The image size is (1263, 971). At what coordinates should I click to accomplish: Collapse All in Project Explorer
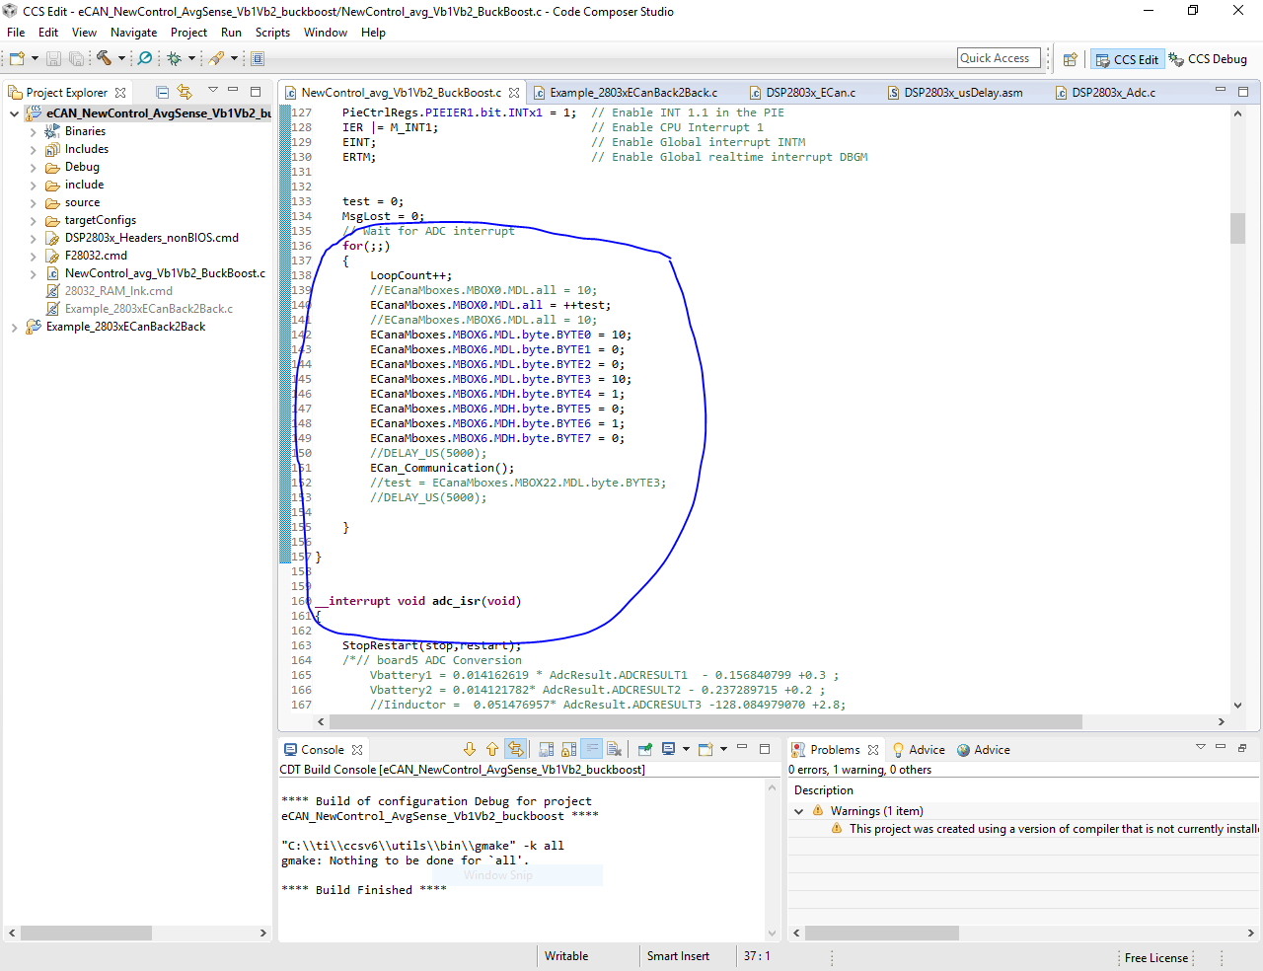point(163,91)
